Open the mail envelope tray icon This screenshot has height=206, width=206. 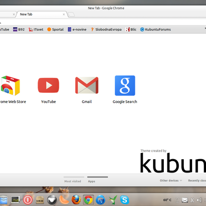185,200
